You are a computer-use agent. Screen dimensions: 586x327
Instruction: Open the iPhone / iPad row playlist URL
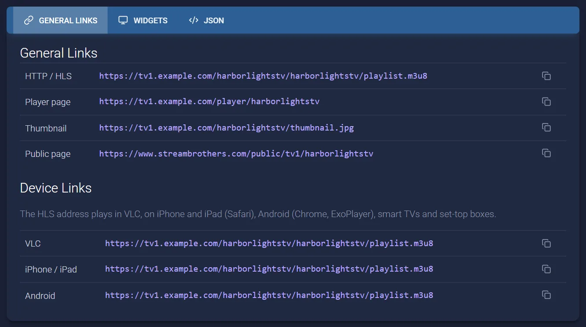[x=269, y=269]
